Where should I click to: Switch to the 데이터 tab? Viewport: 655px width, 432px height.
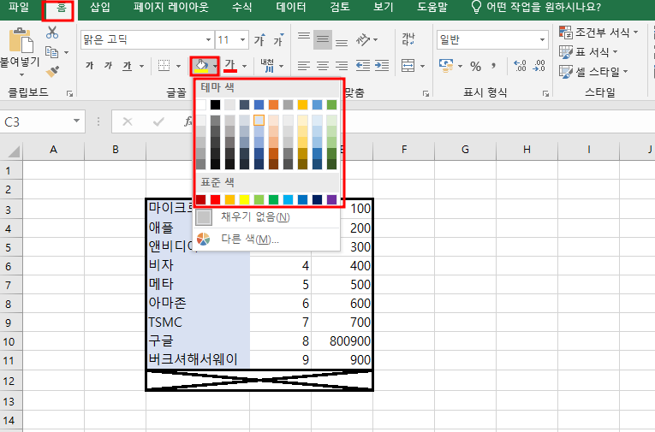coord(291,7)
